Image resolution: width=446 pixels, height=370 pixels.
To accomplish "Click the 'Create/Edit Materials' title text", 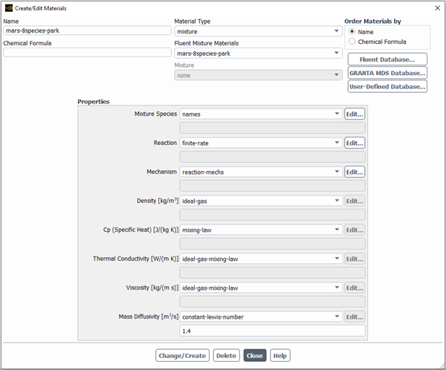I will tap(41, 8).
